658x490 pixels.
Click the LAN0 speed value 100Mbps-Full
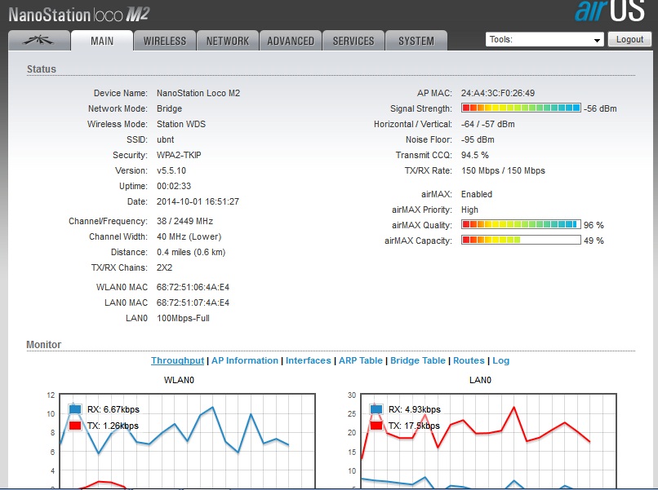[x=184, y=318]
